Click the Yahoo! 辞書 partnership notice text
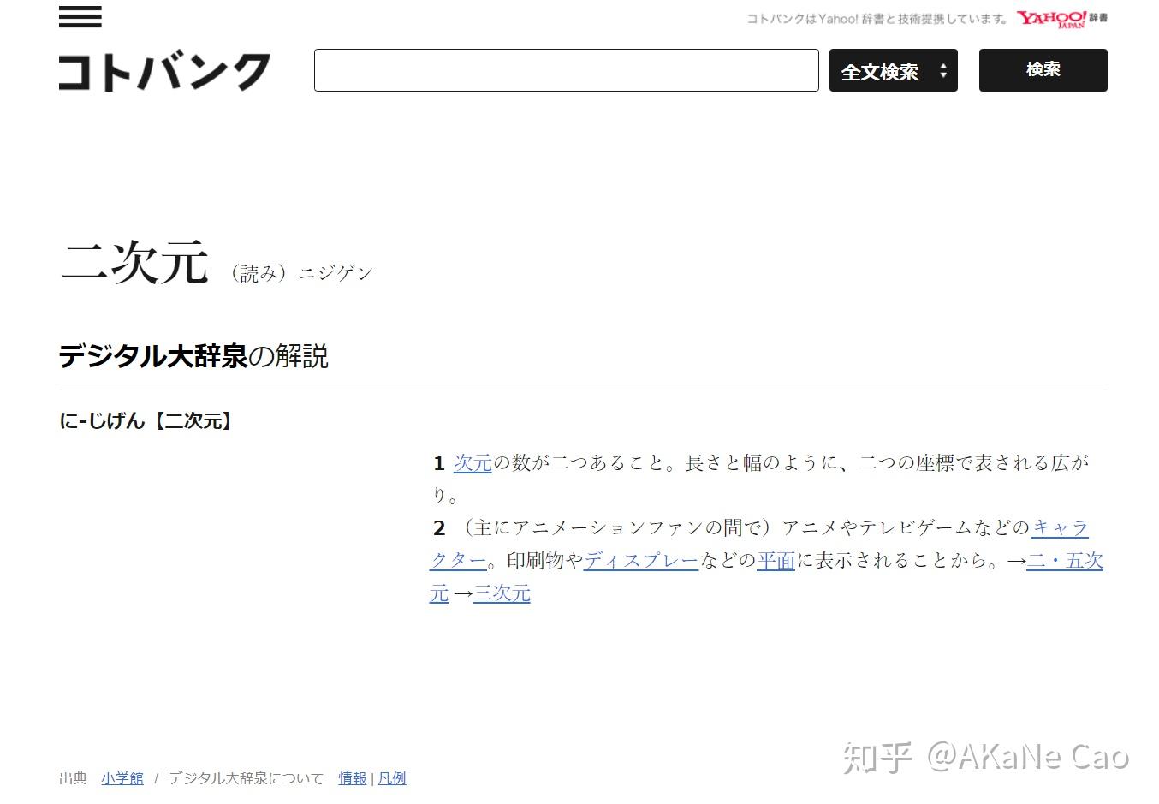The width and height of the screenshot is (1159, 804). tap(877, 19)
